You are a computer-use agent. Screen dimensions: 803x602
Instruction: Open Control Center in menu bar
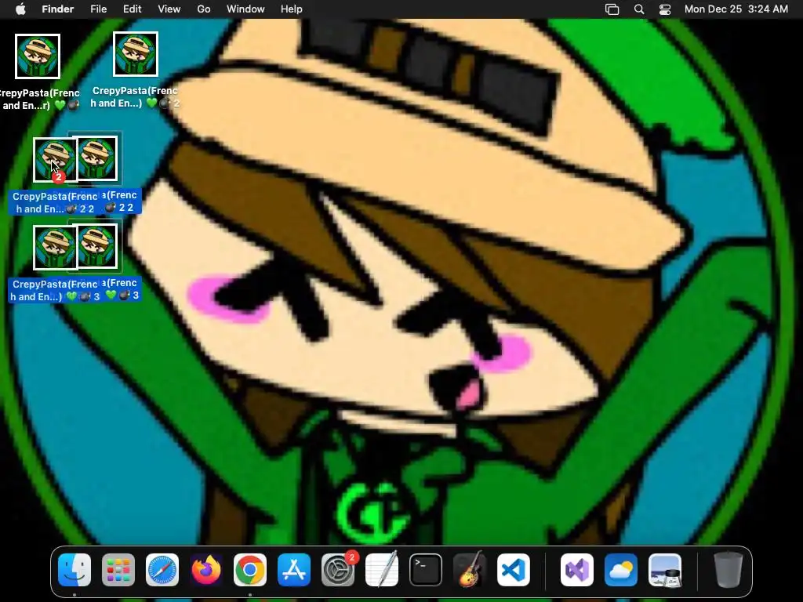[665, 9]
